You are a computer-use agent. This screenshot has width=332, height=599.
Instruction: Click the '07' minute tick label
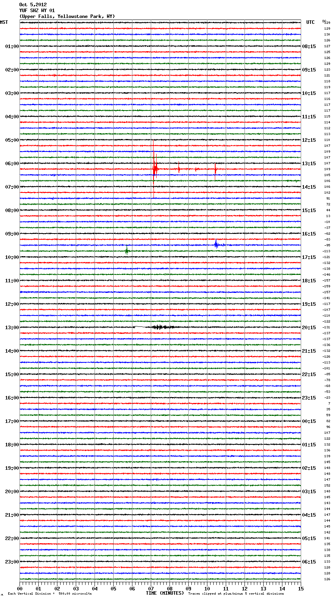(151, 588)
